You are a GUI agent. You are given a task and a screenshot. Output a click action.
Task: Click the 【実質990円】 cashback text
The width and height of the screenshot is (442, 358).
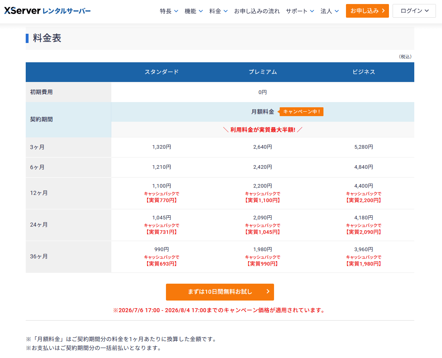point(262,264)
